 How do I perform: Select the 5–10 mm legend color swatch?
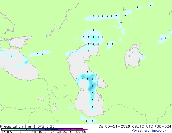pyautogui.click(x=30, y=129)
